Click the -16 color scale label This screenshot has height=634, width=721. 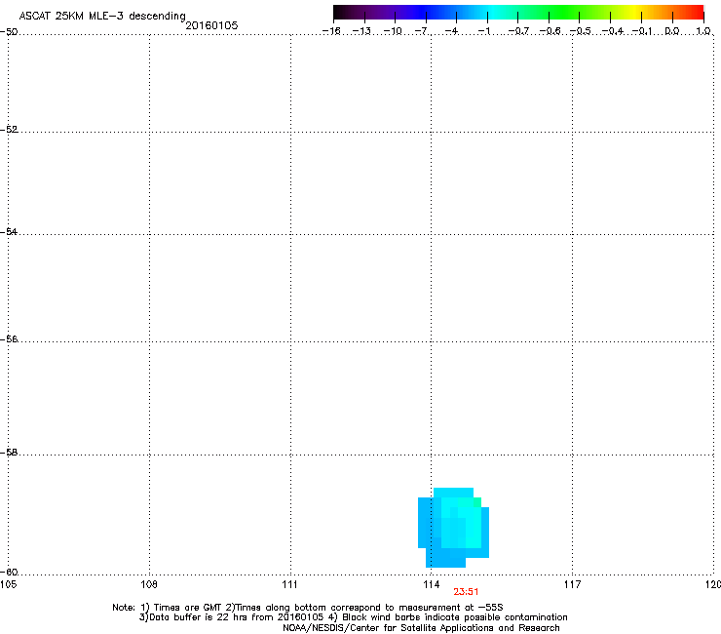pyautogui.click(x=331, y=31)
